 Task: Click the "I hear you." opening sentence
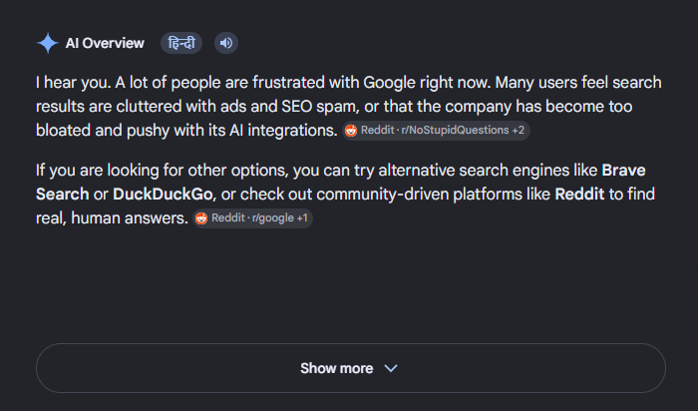pos(73,83)
